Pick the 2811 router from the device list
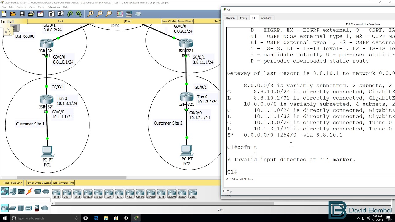Viewport: 395px width, 222px height. coord(193,194)
